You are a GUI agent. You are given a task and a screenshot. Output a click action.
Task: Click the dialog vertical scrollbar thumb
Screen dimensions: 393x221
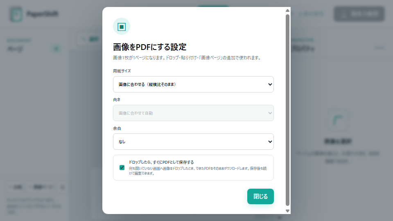tap(287, 110)
